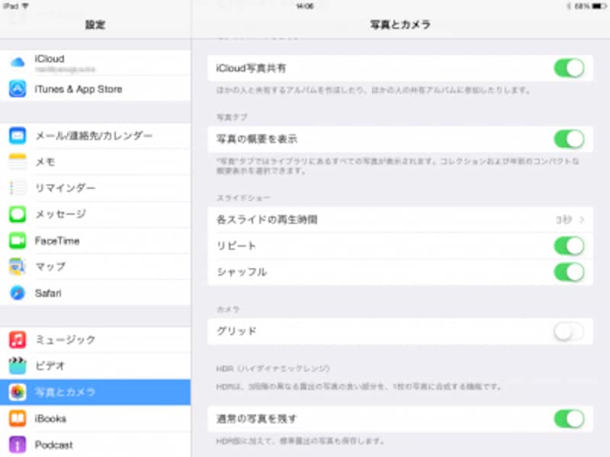This screenshot has height=457, width=610.
Task: Open リマインダー settings
Action: coord(95,188)
